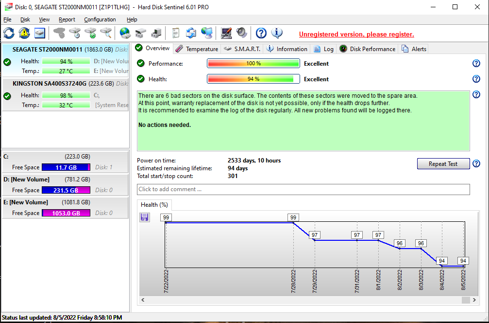Click Unregistered version, please register link
489x323 pixels.
356,35
